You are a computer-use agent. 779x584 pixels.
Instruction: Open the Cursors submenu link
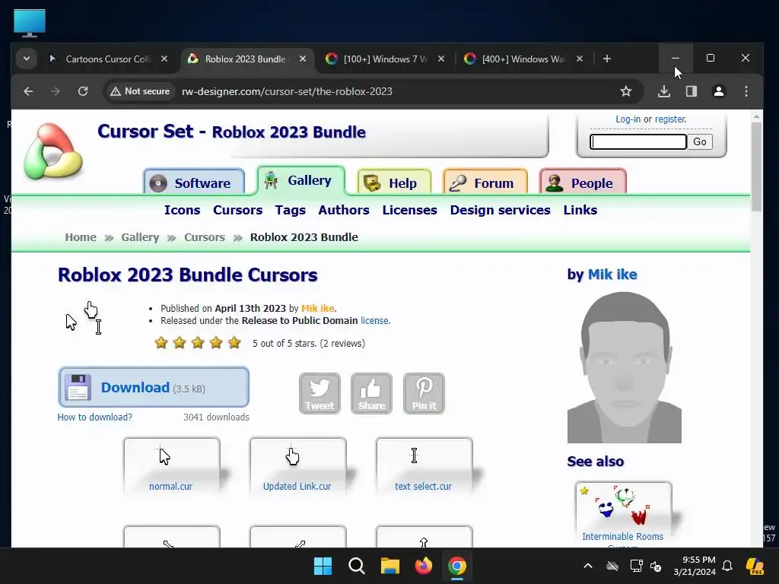[x=237, y=210]
